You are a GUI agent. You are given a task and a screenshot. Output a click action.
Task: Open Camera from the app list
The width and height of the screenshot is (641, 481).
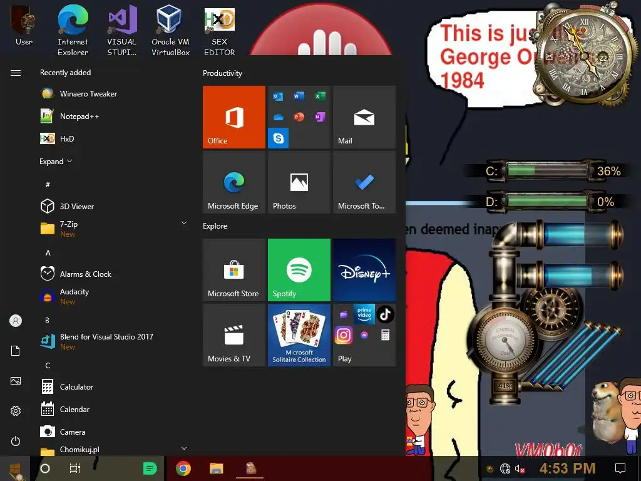tap(114, 432)
